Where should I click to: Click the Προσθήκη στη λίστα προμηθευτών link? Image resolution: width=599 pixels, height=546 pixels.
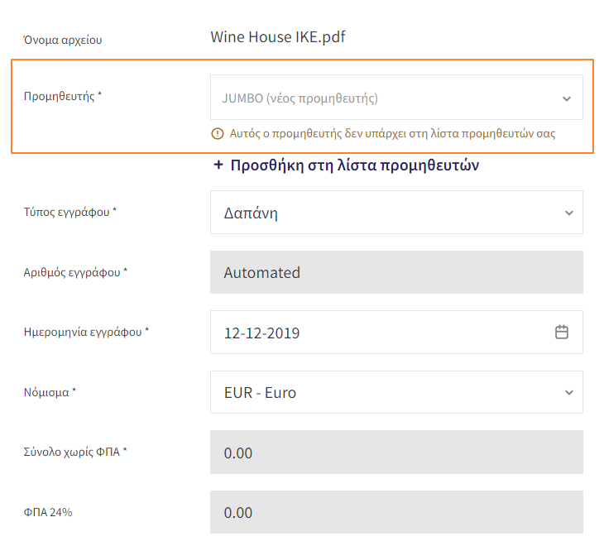pos(346,165)
